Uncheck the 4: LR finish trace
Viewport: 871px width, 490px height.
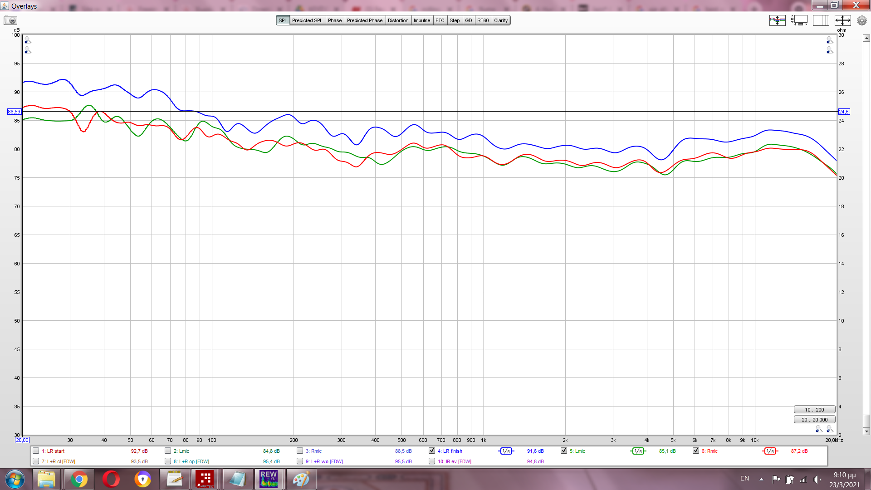(x=432, y=451)
